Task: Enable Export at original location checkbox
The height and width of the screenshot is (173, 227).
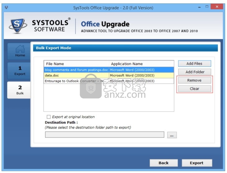Action: (x=49, y=117)
